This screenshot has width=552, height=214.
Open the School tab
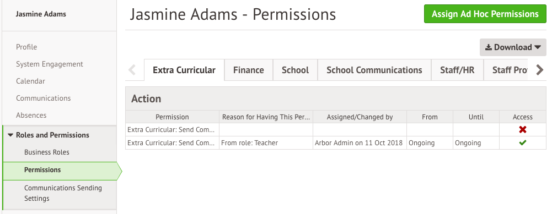pos(295,70)
